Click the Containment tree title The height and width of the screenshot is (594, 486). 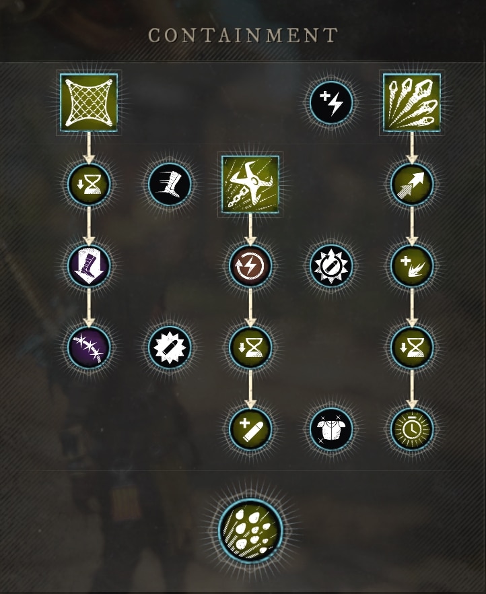[242, 36]
